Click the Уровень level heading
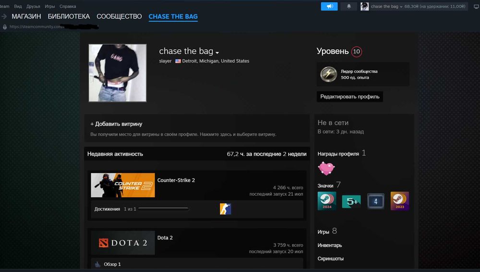 [333, 51]
